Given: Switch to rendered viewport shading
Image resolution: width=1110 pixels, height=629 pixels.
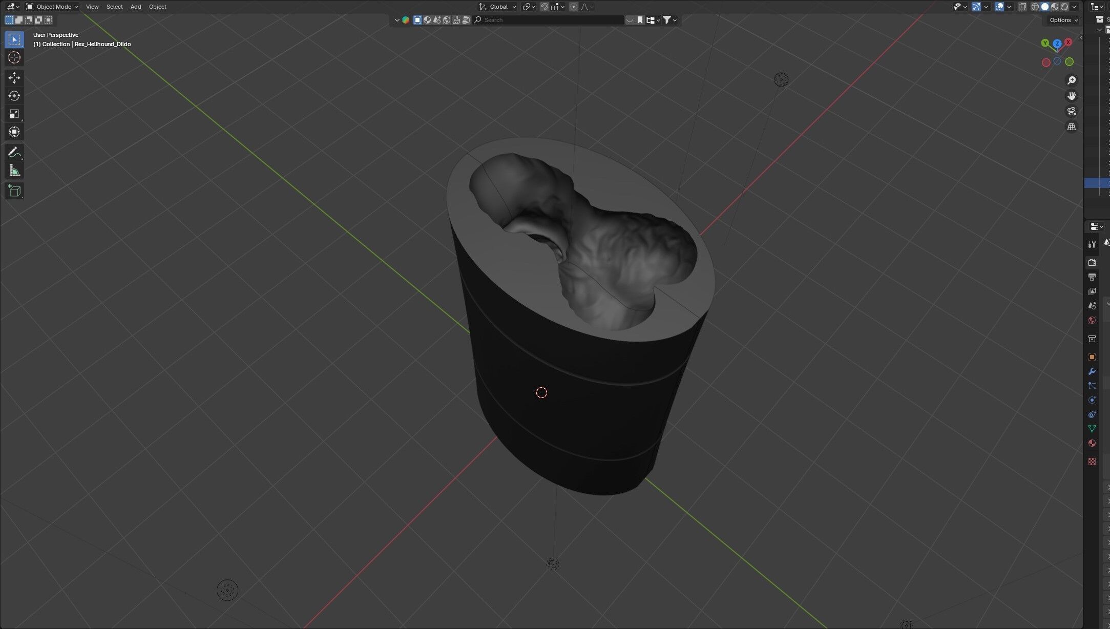Looking at the screenshot, I should click(x=1064, y=7).
